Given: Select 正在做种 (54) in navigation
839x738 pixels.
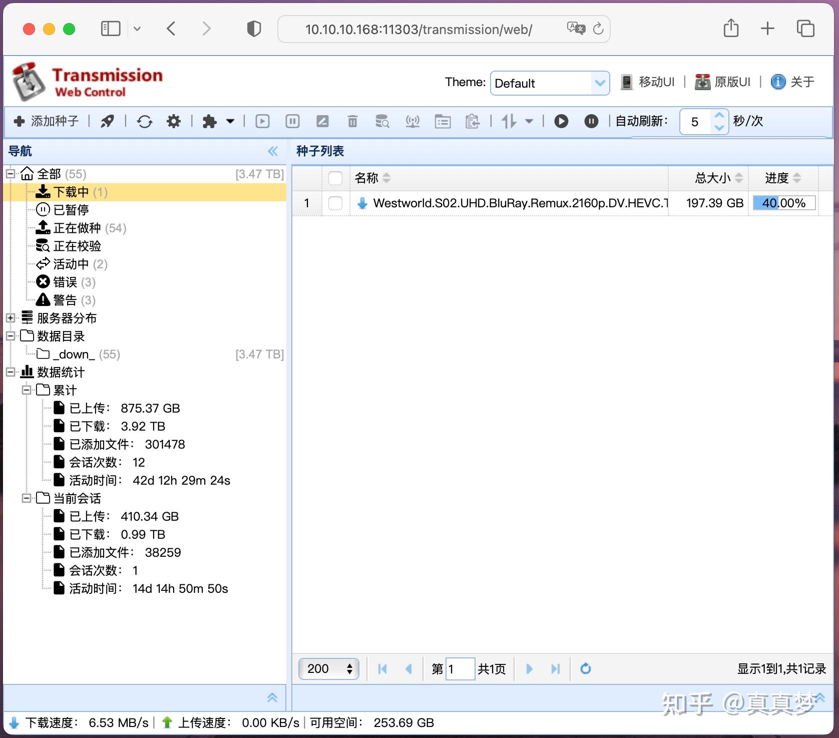Looking at the screenshot, I should pos(81,228).
